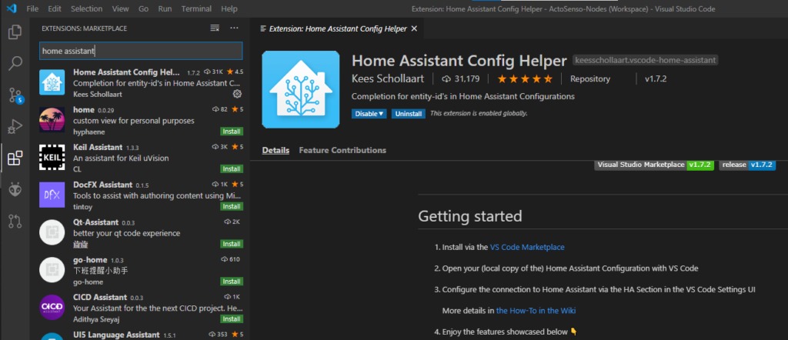Install the DocFX Assistant extension
Viewport: 788px width, 340px height.
(232, 206)
